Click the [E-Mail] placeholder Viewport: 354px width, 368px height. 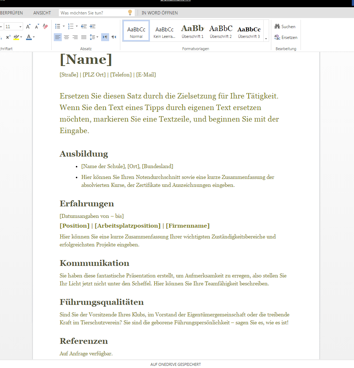146,75
